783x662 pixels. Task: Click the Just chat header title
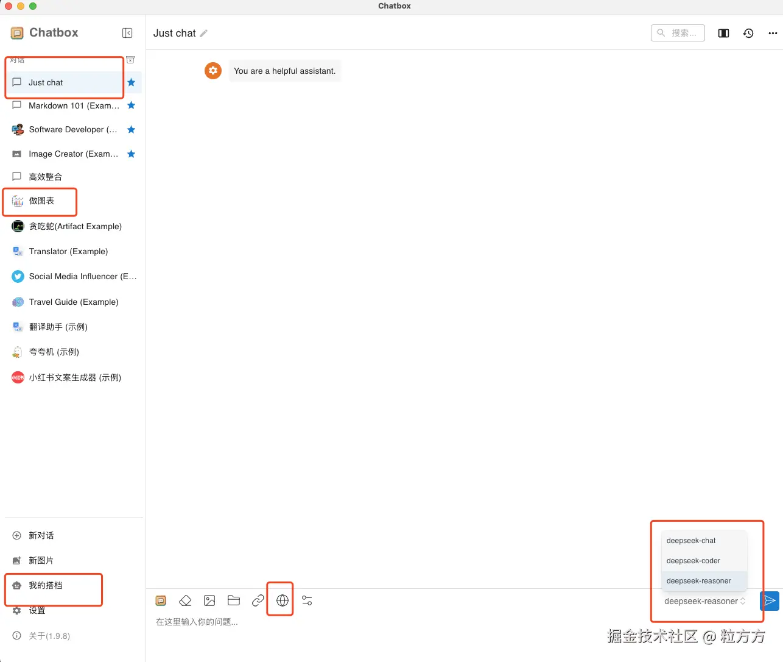174,34
